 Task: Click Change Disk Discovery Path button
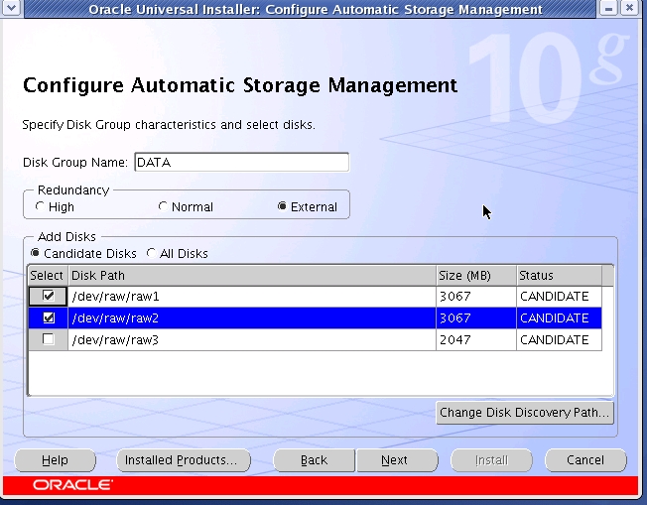point(525,413)
